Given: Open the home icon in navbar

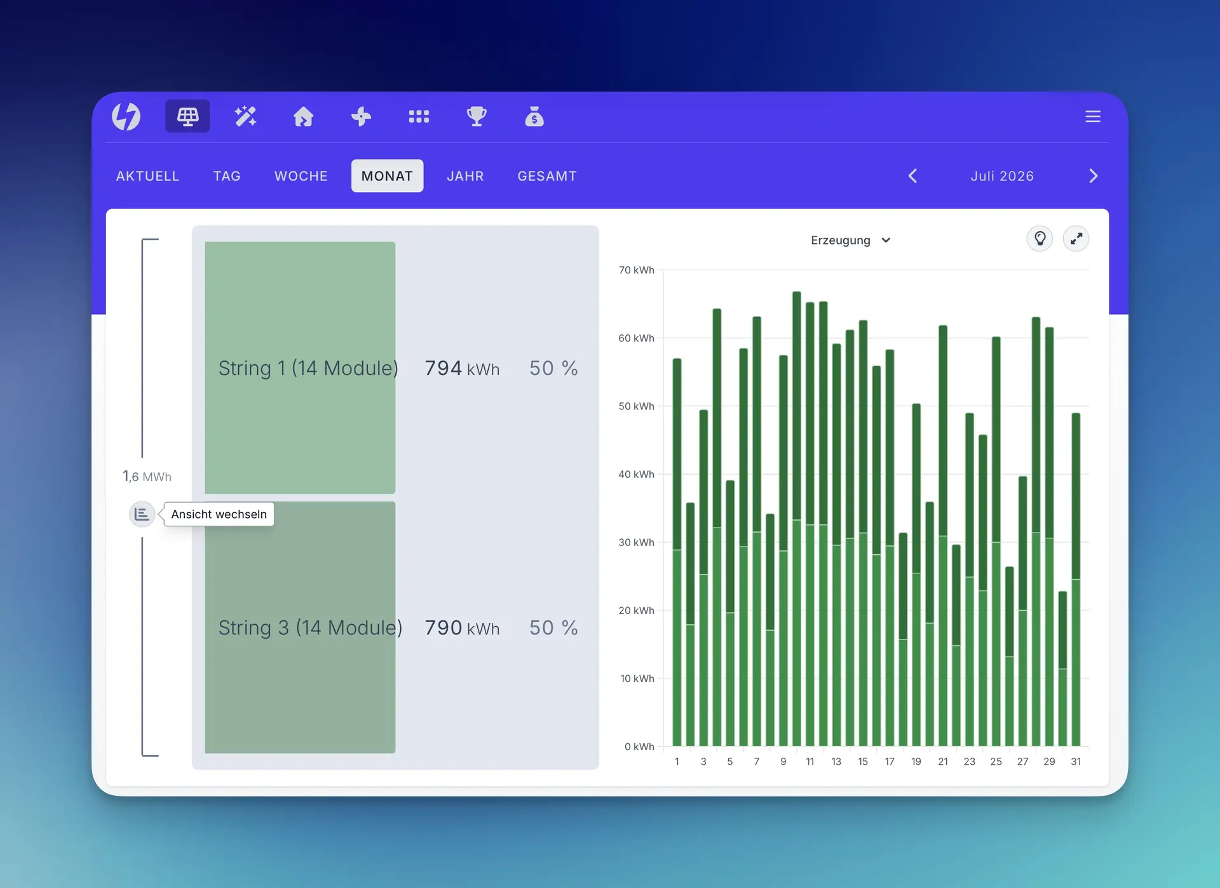Looking at the screenshot, I should (303, 116).
